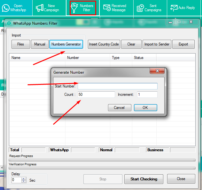Increase the Delay value with up arrow
The image size is (202, 190).
pyautogui.click(x=23, y=178)
